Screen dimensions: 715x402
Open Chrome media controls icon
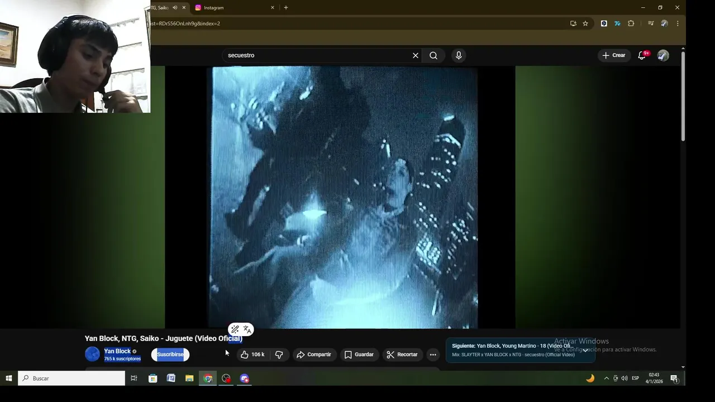pyautogui.click(x=651, y=23)
